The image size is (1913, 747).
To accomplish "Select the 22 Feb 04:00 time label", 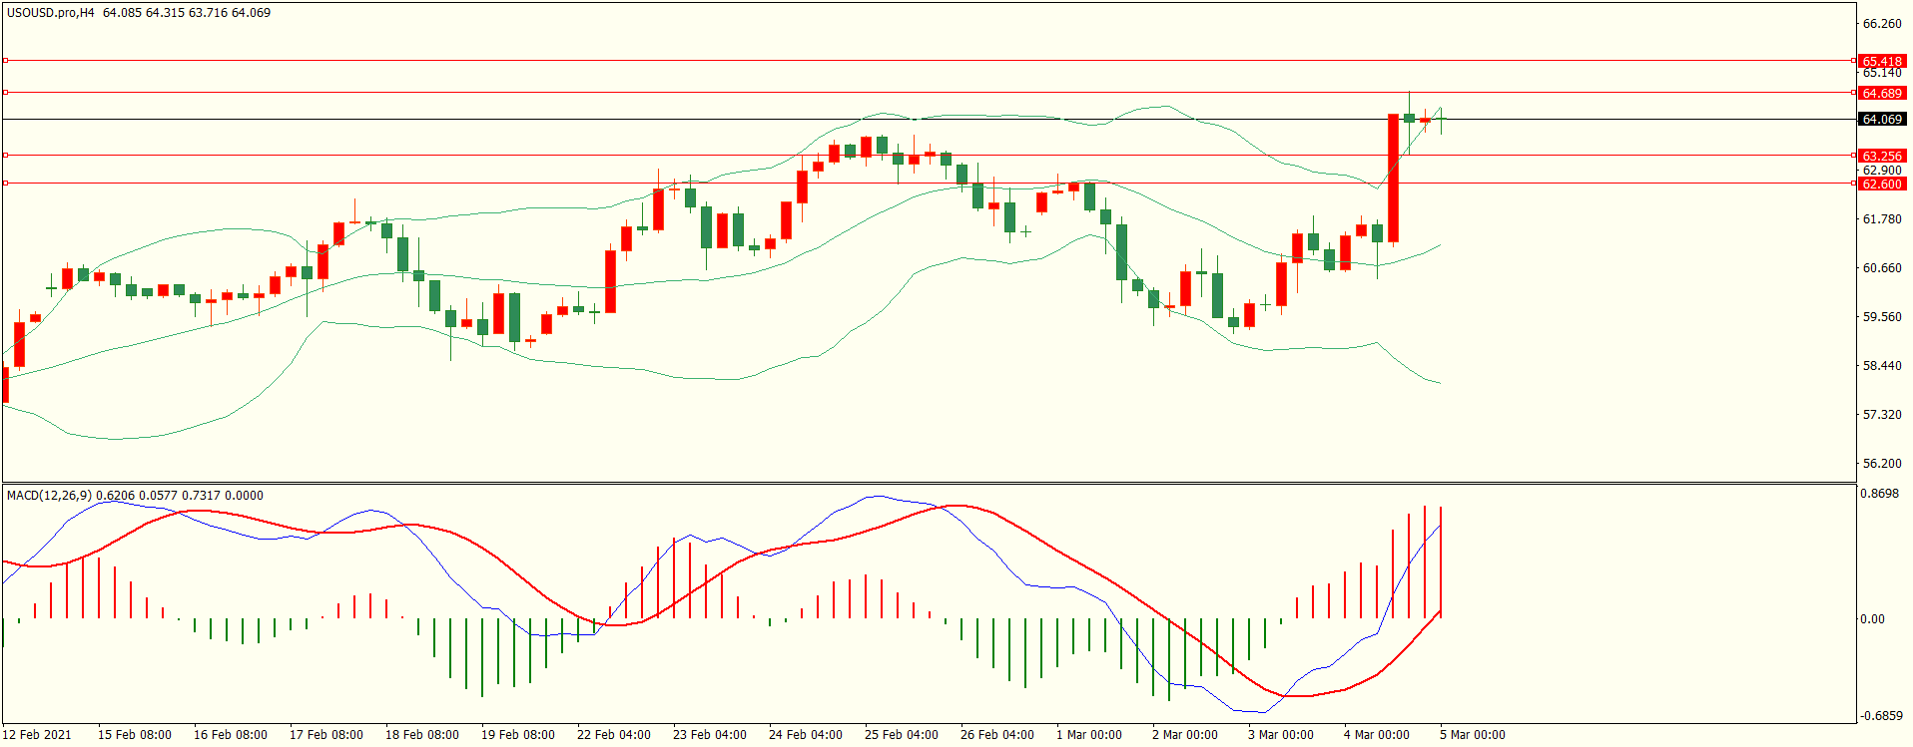I will pos(613,735).
